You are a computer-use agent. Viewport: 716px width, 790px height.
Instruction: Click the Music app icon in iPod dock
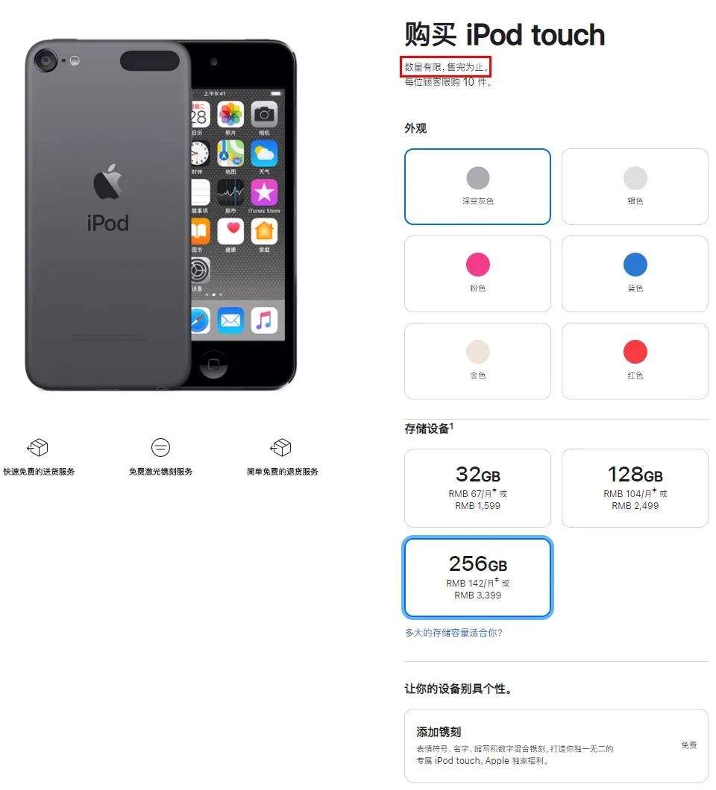pos(264,320)
